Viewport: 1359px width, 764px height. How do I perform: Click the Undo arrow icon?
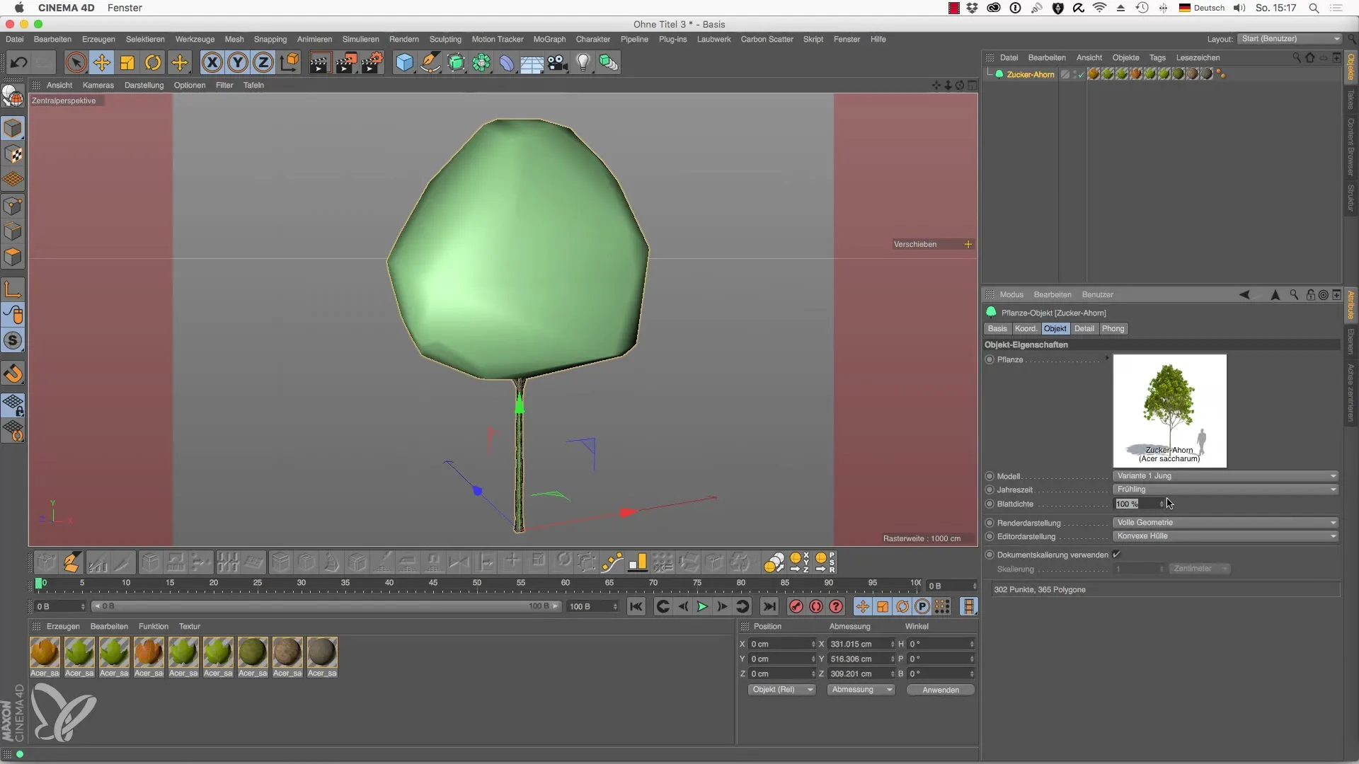(18, 63)
